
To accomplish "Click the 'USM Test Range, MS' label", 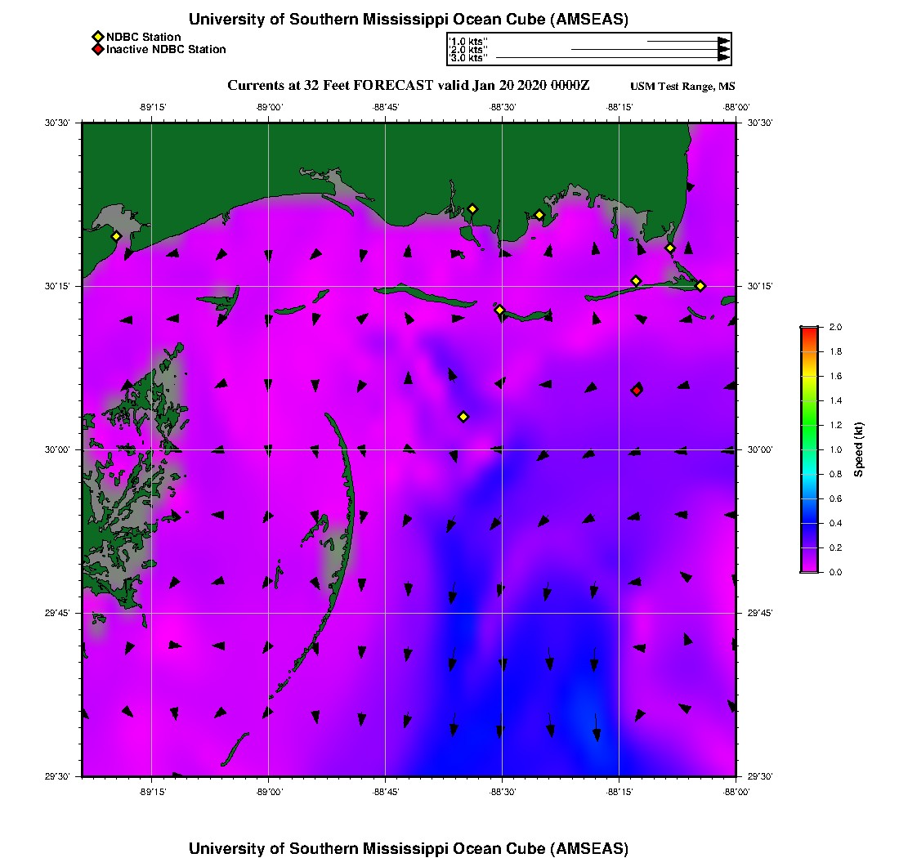I will [682, 87].
